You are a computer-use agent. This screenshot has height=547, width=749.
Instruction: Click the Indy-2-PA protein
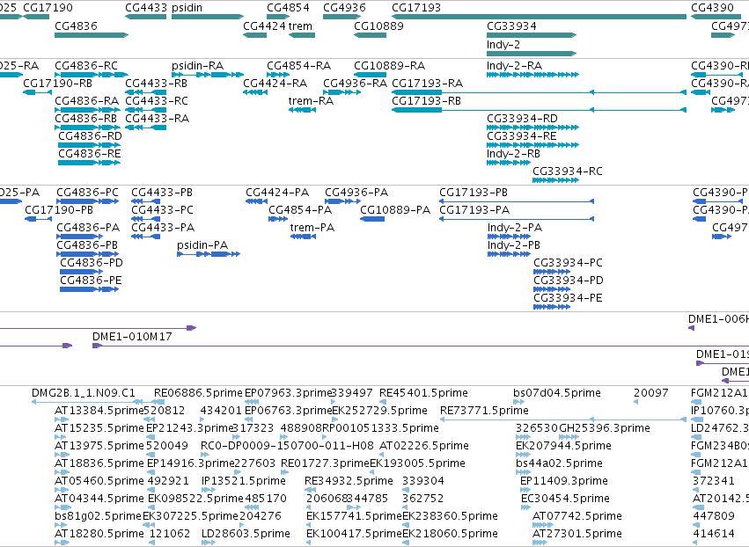click(510, 237)
